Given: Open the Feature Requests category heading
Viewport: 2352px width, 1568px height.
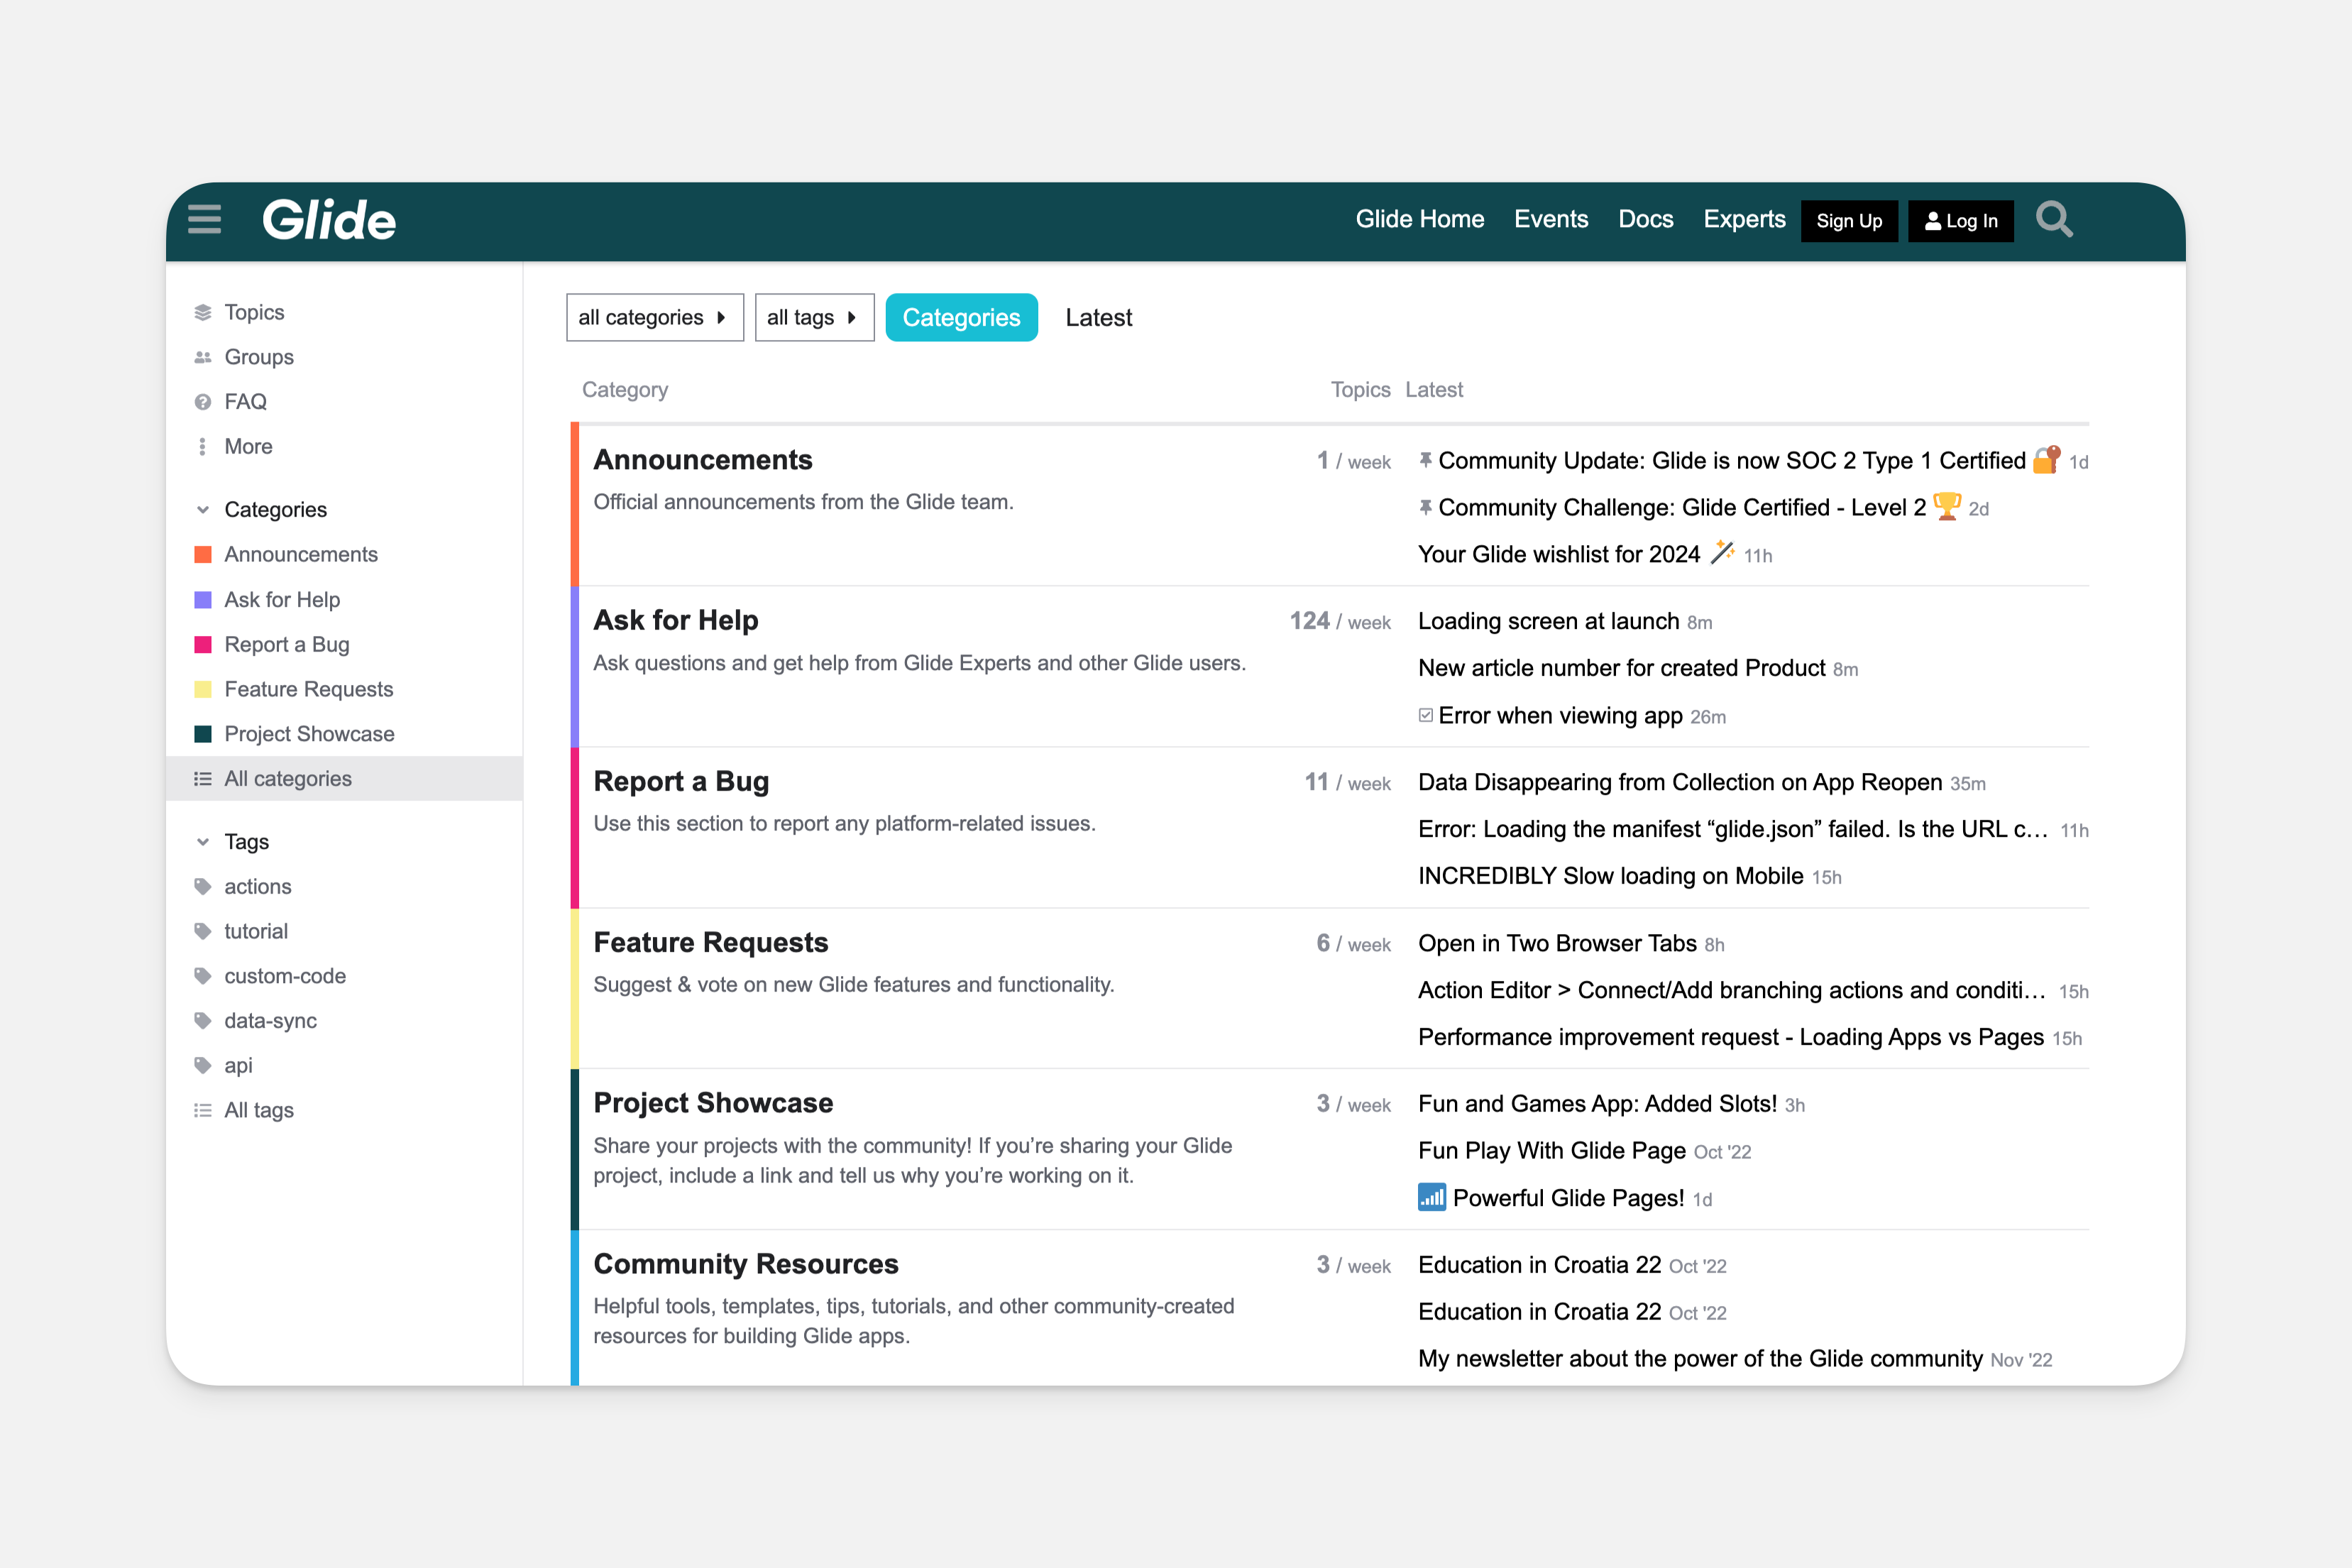Looking at the screenshot, I should [710, 942].
